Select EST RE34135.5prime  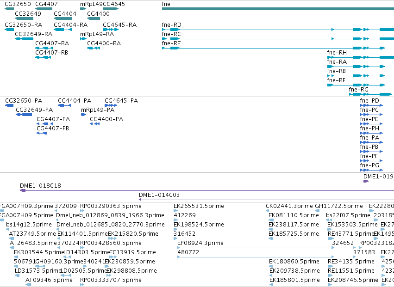tap(351, 262)
